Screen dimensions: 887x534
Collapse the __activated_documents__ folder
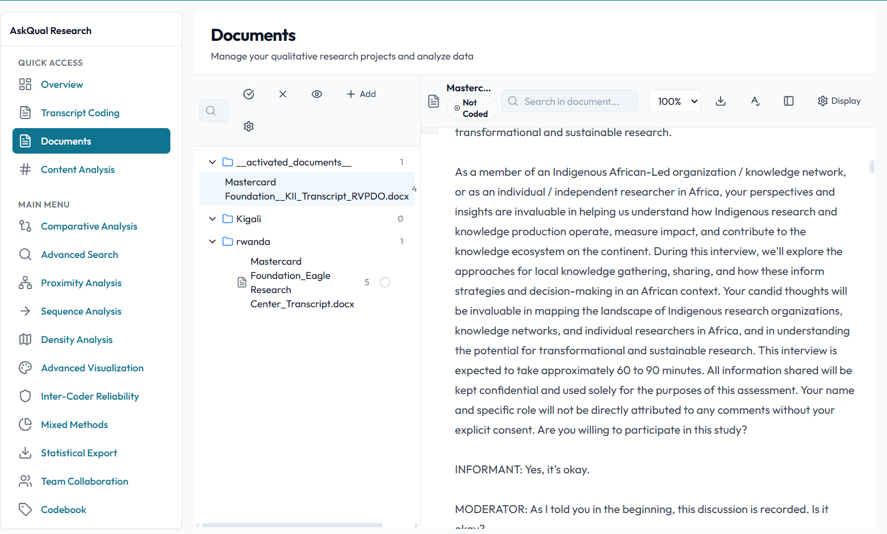212,162
